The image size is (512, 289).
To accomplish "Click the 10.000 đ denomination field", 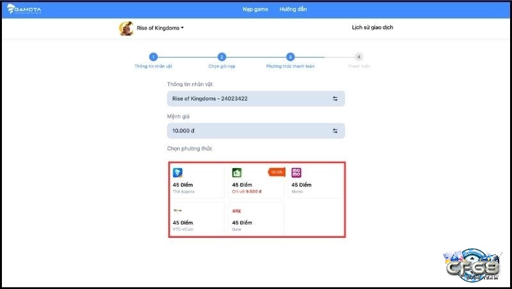I will 256,131.
